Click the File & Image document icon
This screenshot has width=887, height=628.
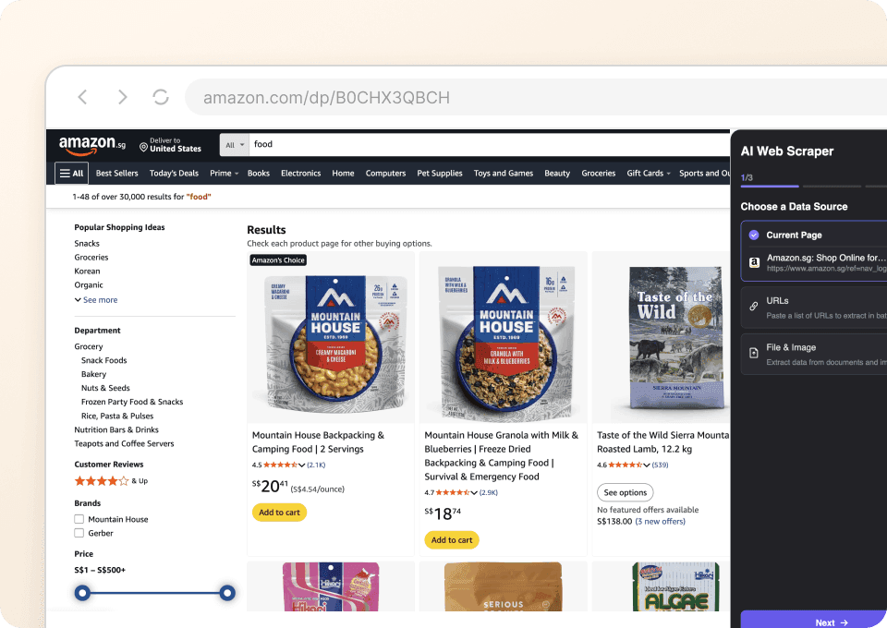(x=753, y=354)
